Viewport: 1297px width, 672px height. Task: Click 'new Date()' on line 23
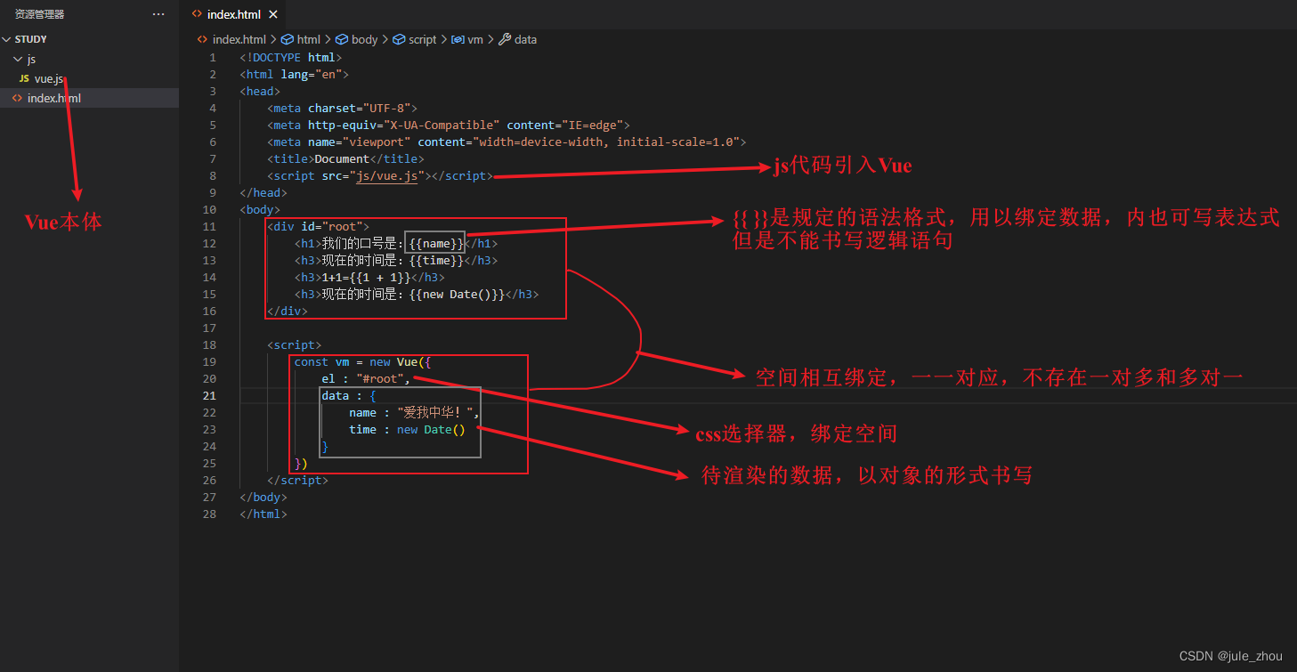click(431, 430)
